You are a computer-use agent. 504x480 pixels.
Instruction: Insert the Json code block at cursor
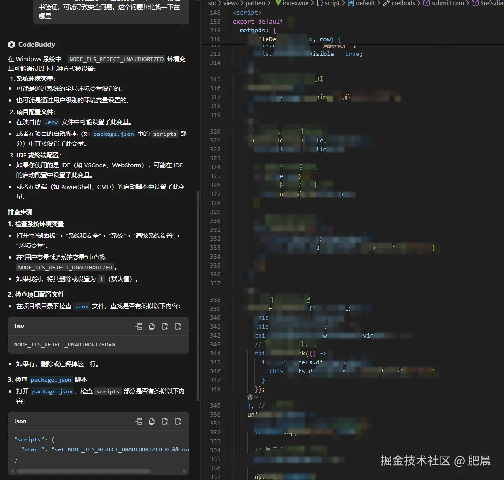139,421
